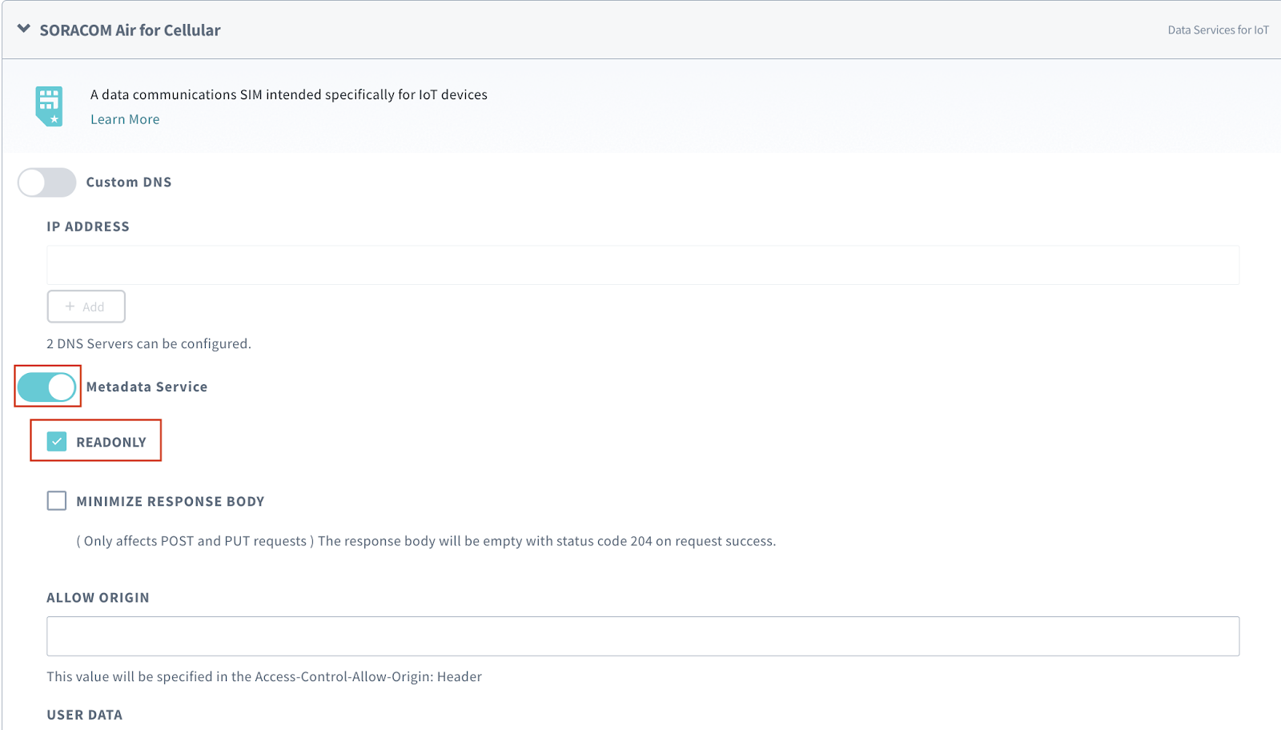Uncheck the READONLY checkbox
This screenshot has height=730, width=1281.
57,442
